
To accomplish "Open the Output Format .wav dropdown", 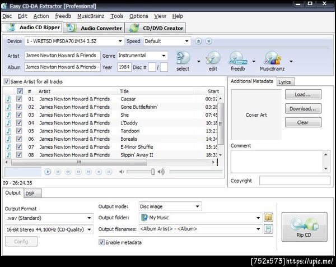I will 49,218.
